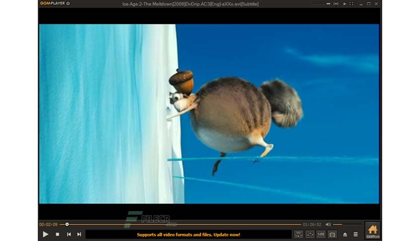Enter full screen with the four-corner icon

[x=351, y=3]
